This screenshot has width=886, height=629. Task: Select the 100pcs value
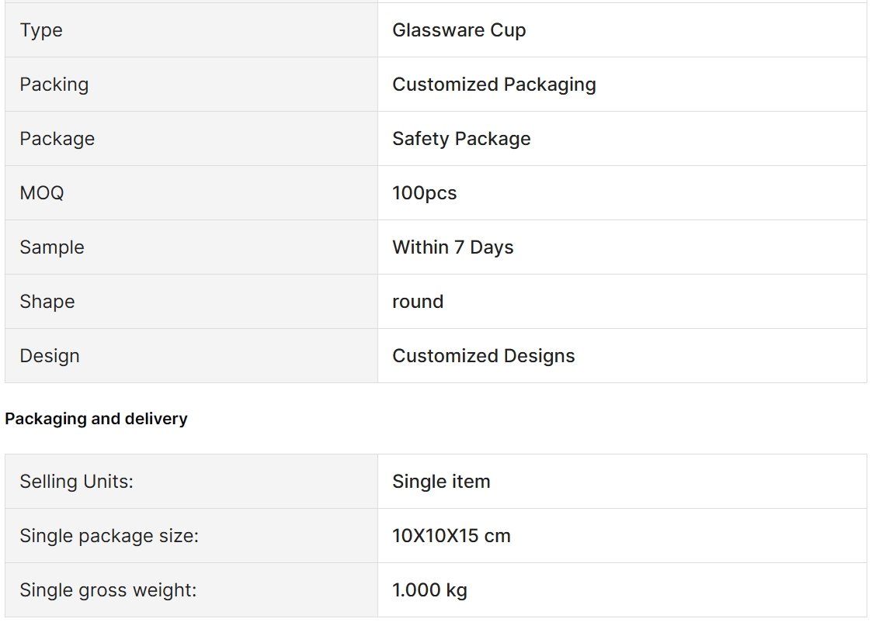point(424,193)
